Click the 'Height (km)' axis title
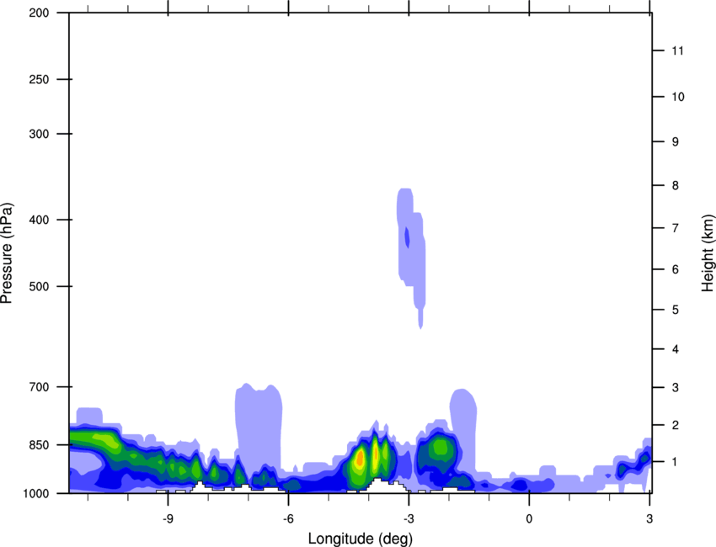The image size is (716, 547). pyautogui.click(x=708, y=252)
